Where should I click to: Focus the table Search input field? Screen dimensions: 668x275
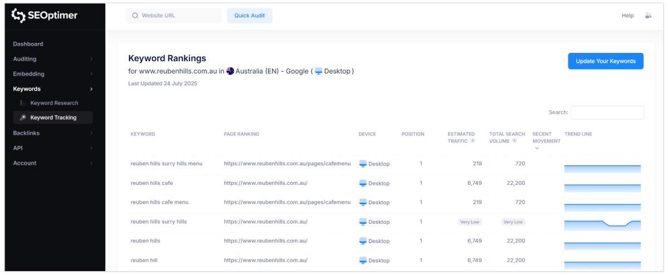[607, 112]
